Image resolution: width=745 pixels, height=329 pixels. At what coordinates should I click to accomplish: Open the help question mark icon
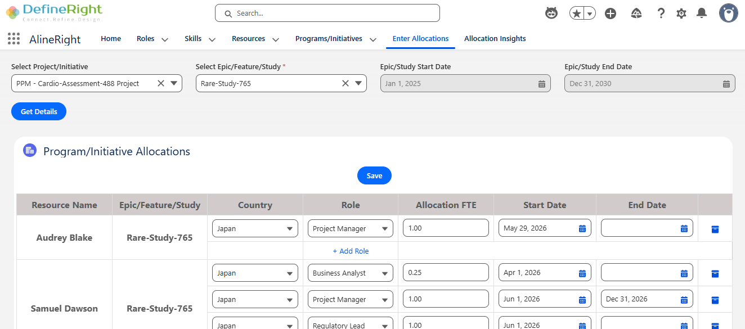pos(661,13)
